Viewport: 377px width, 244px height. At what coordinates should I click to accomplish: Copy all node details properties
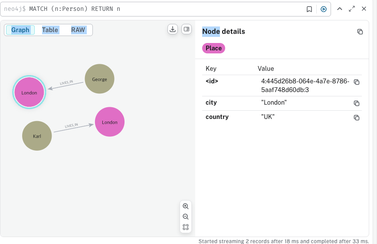coord(360,32)
